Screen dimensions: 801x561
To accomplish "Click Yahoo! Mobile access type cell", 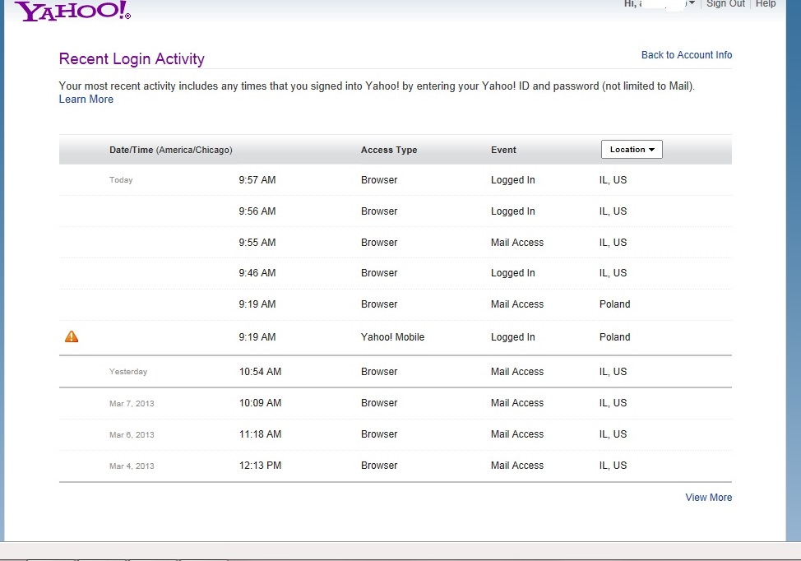I will point(392,336).
